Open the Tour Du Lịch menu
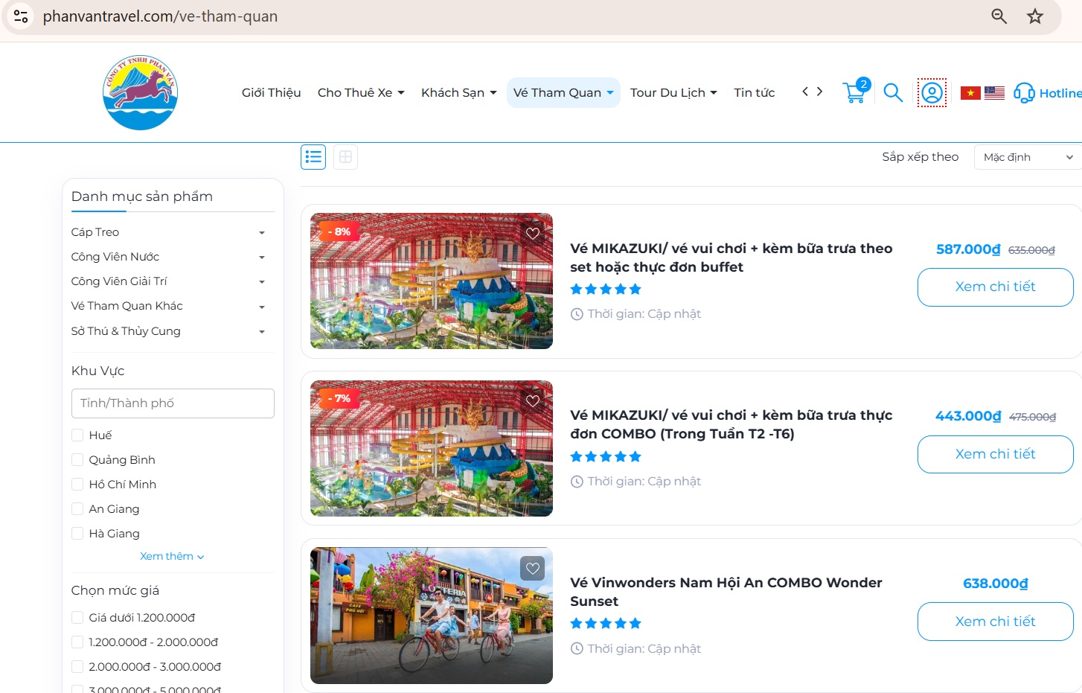Image resolution: width=1082 pixels, height=693 pixels. (673, 93)
